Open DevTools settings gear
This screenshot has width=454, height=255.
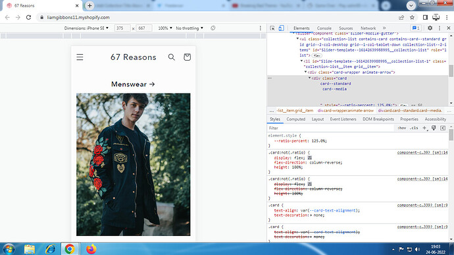430,28
